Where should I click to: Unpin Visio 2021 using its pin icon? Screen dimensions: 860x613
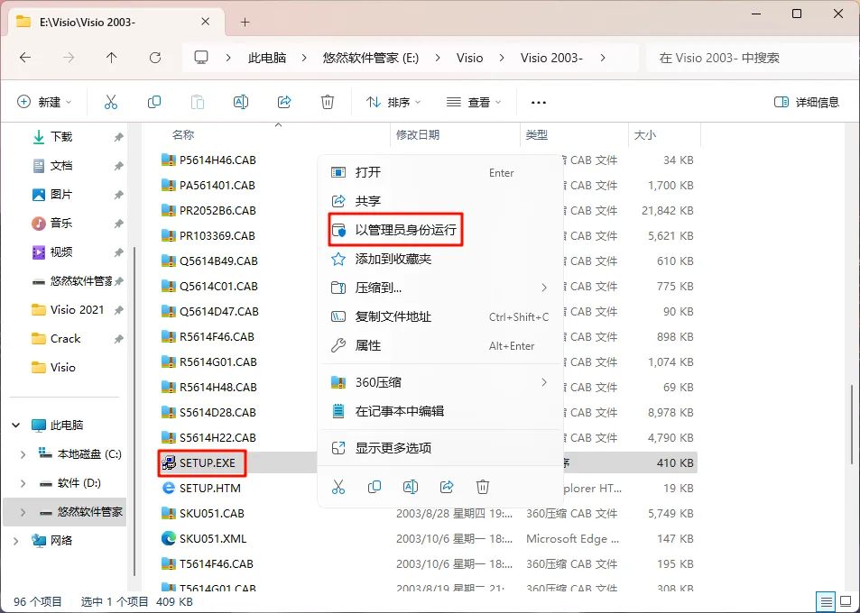click(118, 310)
